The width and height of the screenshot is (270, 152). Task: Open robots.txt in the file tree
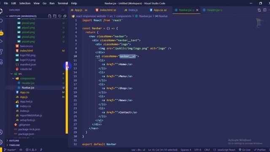point(26,69)
